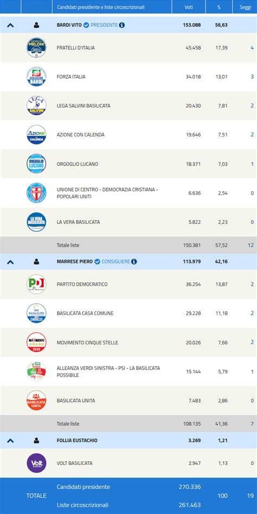The height and width of the screenshot is (514, 257).
Task: Click the Azione con Calenda logo
Action: (x=36, y=135)
